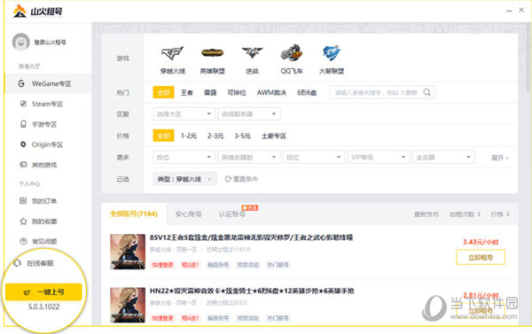Remove the 类型：穿越火线 filter tag

pos(209,179)
